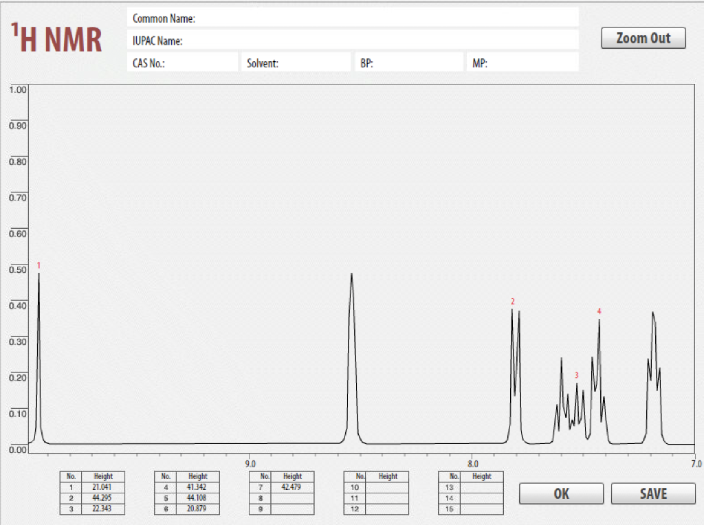The height and width of the screenshot is (525, 704).
Task: Click the BP input field
Action: click(412, 62)
